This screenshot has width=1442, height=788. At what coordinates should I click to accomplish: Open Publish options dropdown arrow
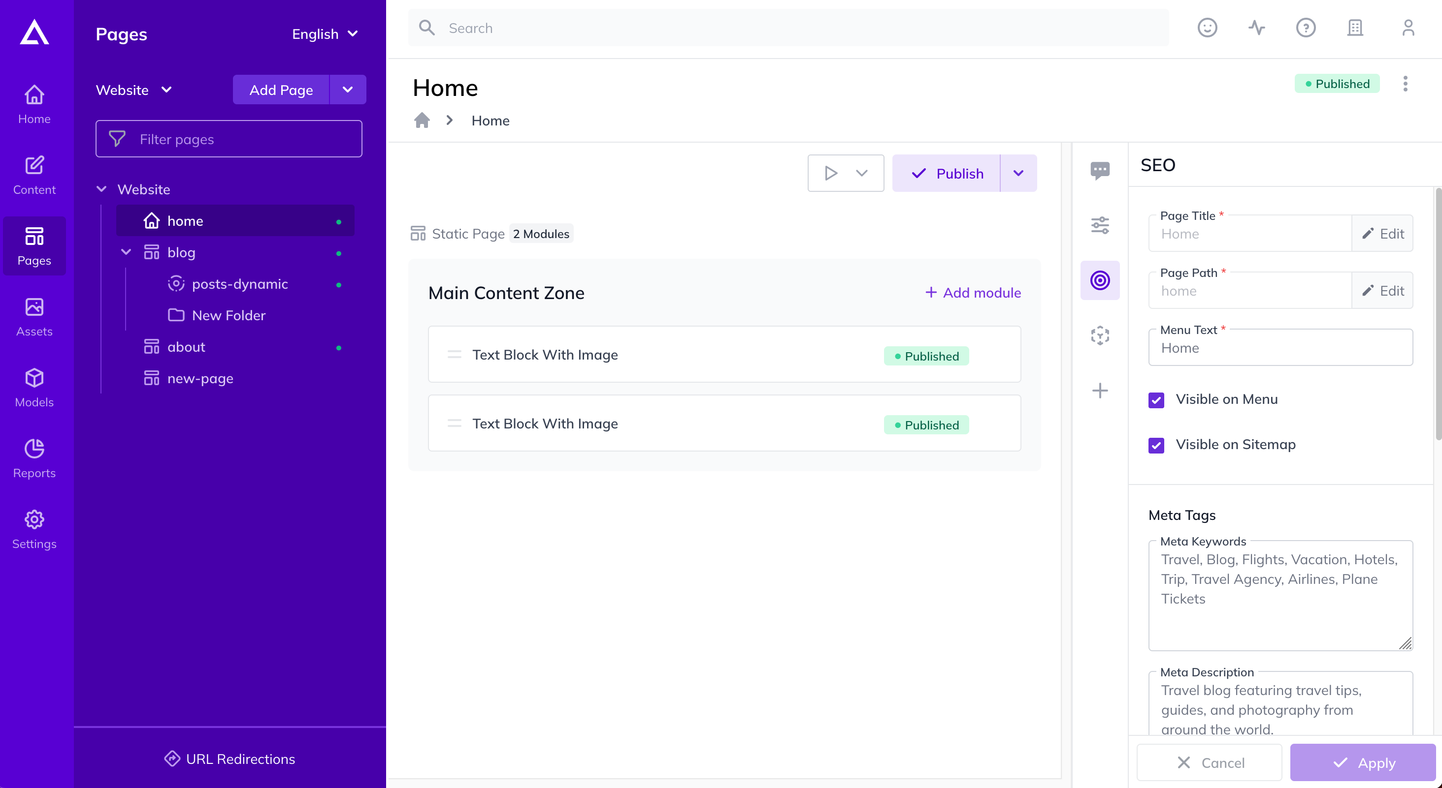(1019, 173)
